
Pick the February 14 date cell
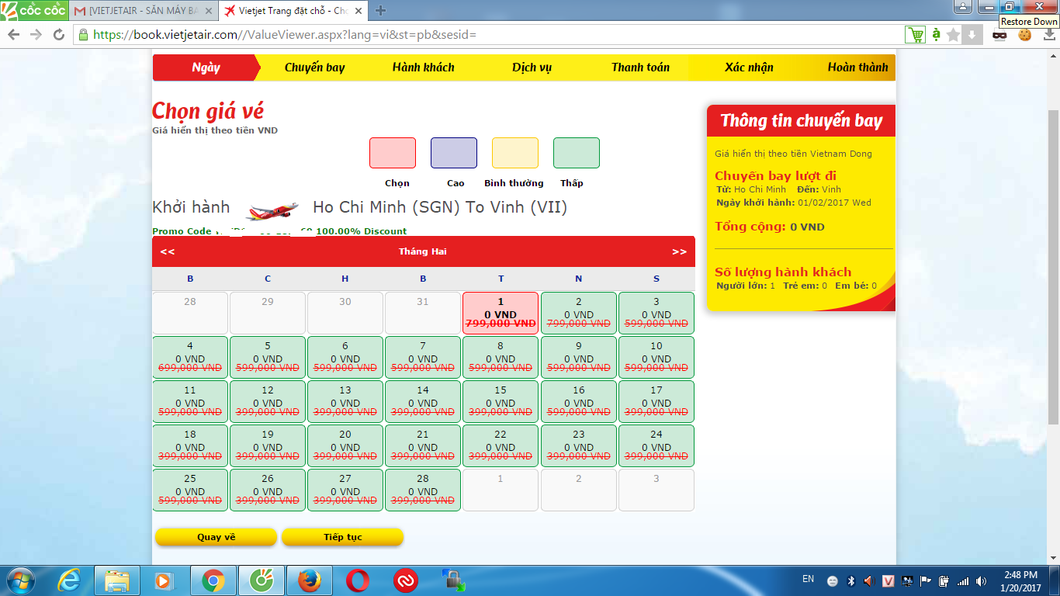pos(423,401)
